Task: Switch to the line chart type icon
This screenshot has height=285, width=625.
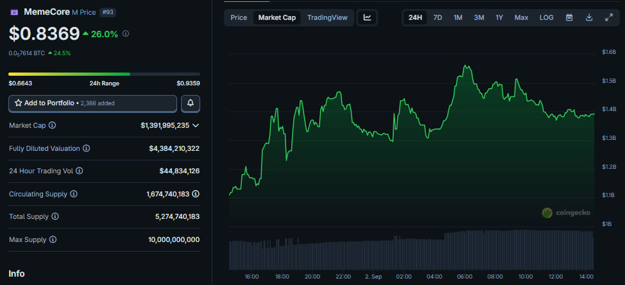Action: pyautogui.click(x=367, y=17)
